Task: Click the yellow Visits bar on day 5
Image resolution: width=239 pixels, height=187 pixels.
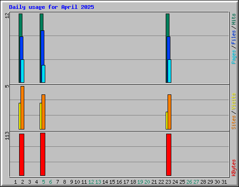Action: 41,116
